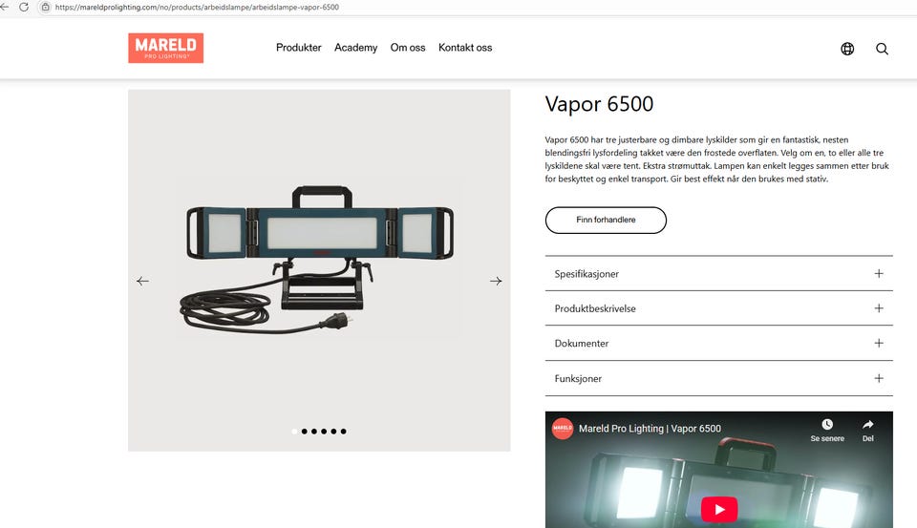
Task: Expand the Spesifikasjoner section
Action: click(x=718, y=274)
